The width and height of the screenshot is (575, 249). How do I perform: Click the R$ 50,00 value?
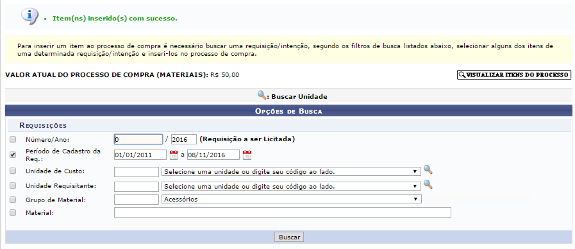[225, 75]
